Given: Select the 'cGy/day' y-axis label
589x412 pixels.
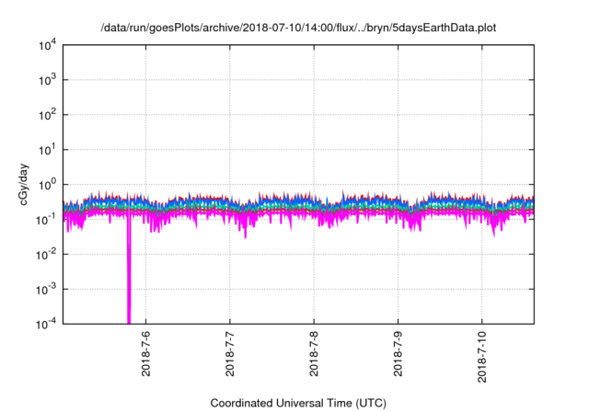Looking at the screenshot, I should click(x=24, y=184).
